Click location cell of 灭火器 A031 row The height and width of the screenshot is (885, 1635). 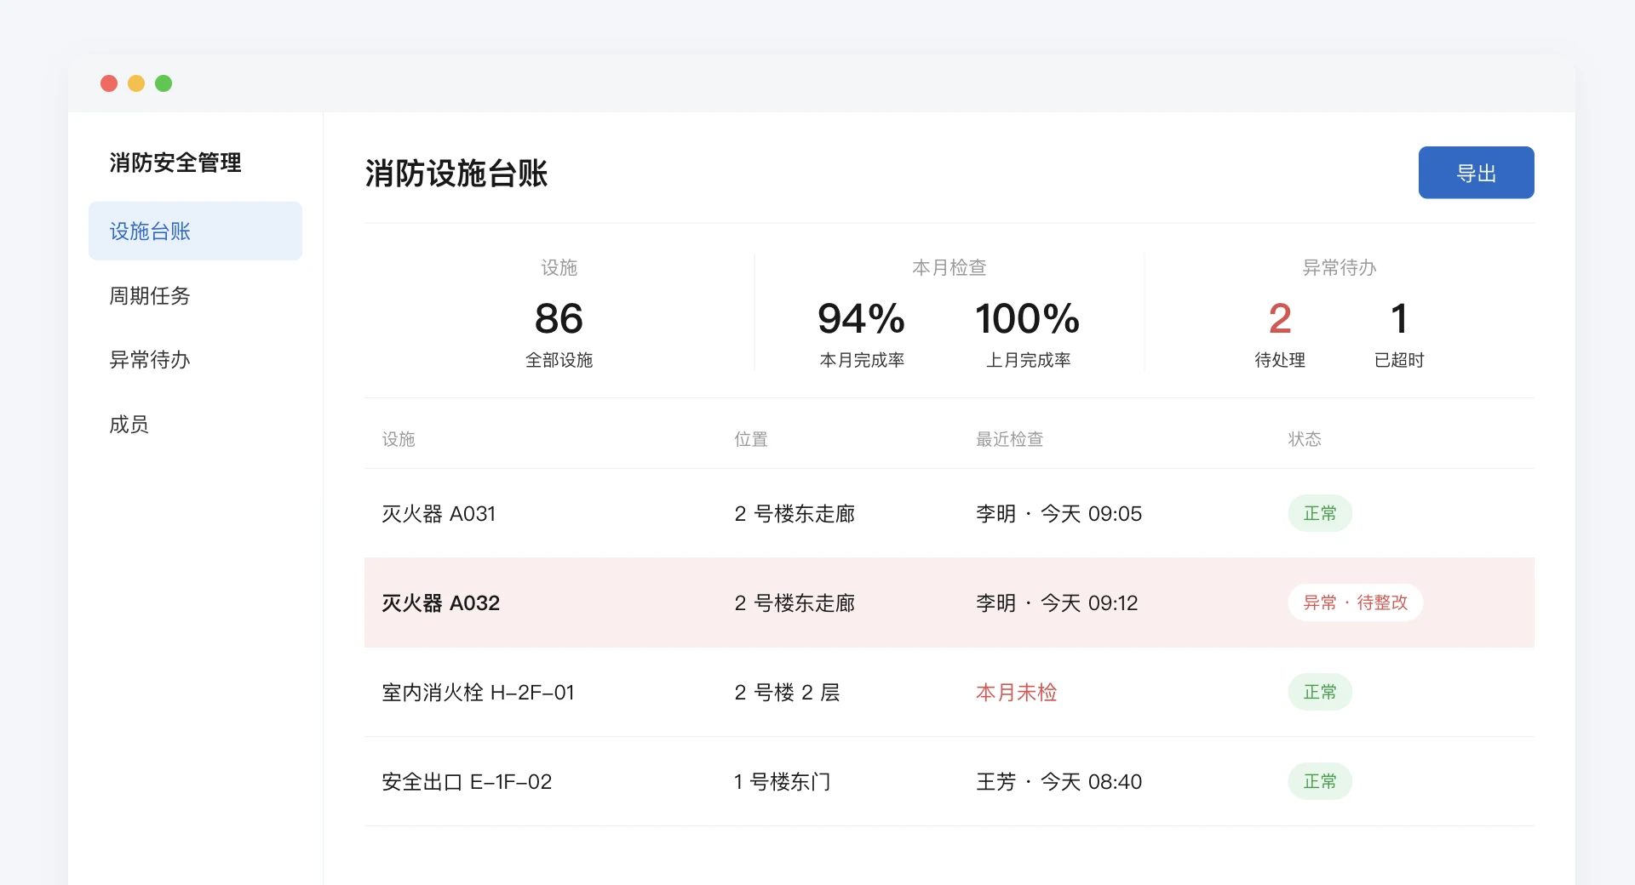pyautogui.click(x=795, y=513)
